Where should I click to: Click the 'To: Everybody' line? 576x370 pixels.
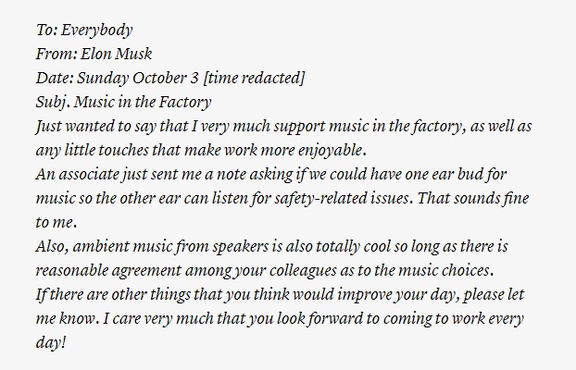(x=84, y=31)
